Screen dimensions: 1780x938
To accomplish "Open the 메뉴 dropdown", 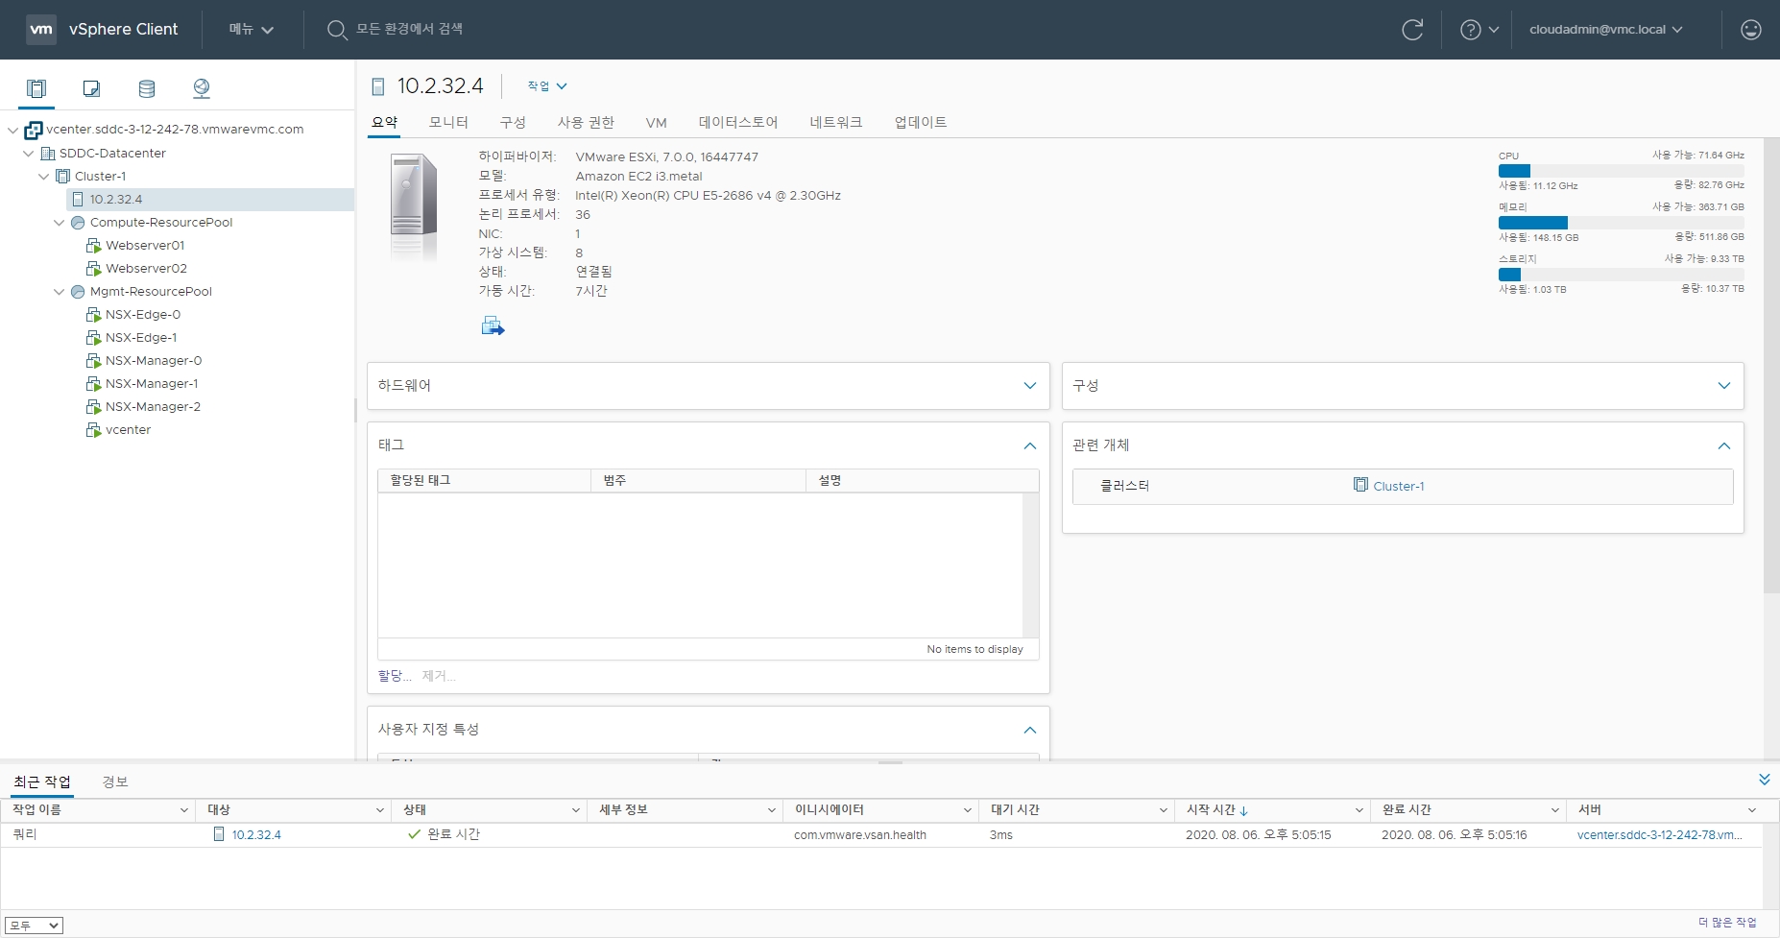I will click(252, 30).
